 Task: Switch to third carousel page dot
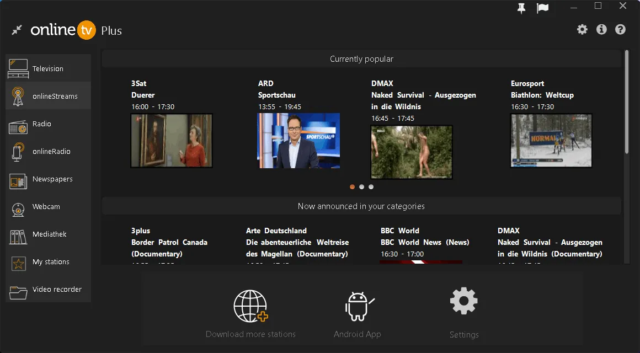click(x=371, y=187)
